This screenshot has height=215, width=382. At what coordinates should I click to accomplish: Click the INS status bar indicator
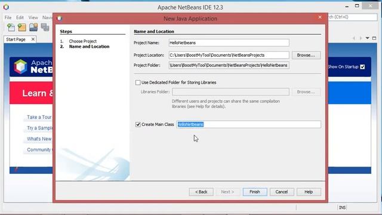(342, 208)
